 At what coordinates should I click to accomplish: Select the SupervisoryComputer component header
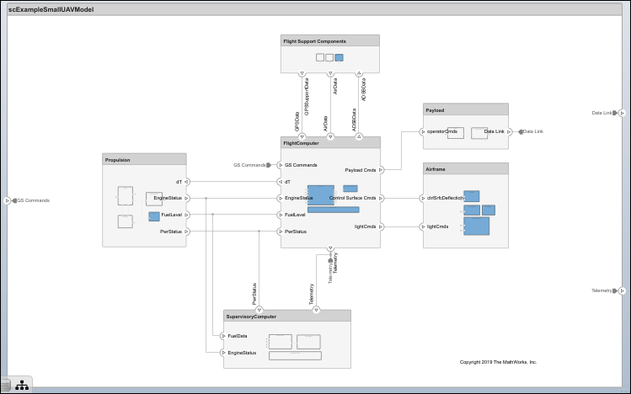pyautogui.click(x=287, y=317)
